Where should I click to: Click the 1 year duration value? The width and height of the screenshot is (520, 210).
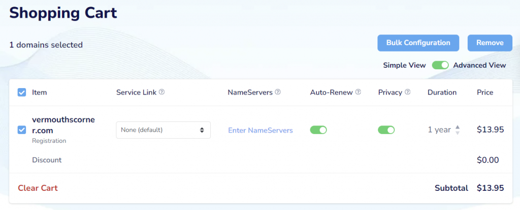click(x=439, y=130)
